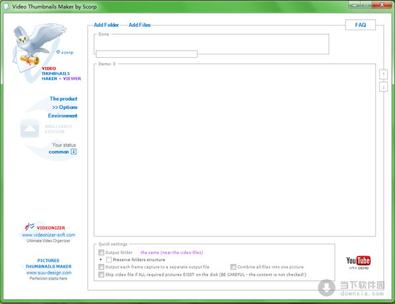Click the progress bar under Done
The image size is (395, 304).
pyautogui.click(x=146, y=54)
